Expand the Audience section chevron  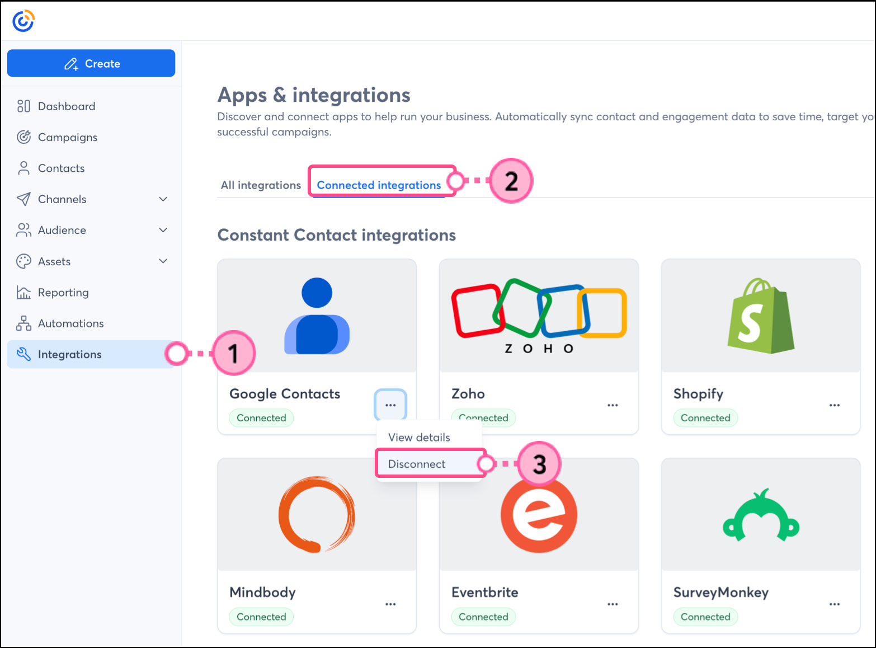(x=163, y=230)
